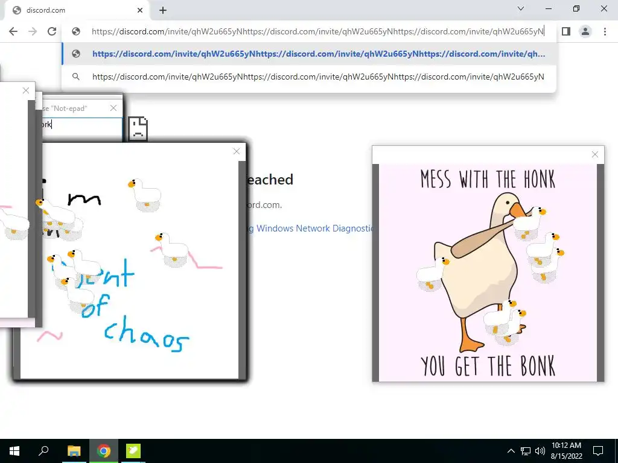Open Windows taskbar search
Viewport: 618px width, 463px height.
click(43, 451)
